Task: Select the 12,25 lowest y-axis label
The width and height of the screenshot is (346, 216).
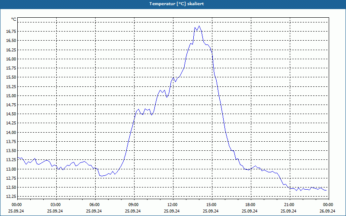Action: 11,197
